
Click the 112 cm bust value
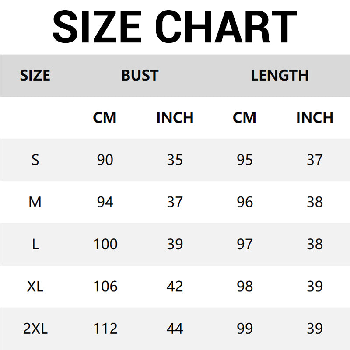click(x=105, y=329)
